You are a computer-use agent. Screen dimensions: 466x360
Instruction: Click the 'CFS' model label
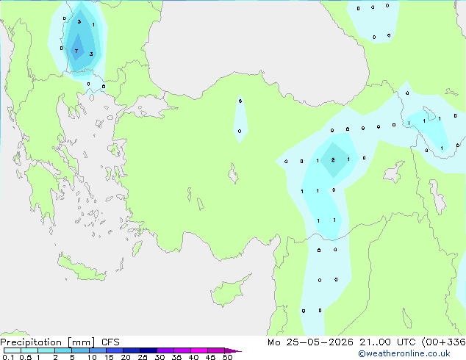pyautogui.click(x=110, y=342)
